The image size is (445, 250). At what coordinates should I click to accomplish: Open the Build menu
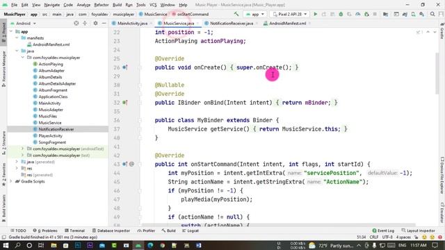(x=117, y=5)
